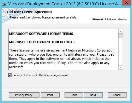Click the license text scrollbar thumb
This screenshot has width=132, height=103.
pos(120,36)
